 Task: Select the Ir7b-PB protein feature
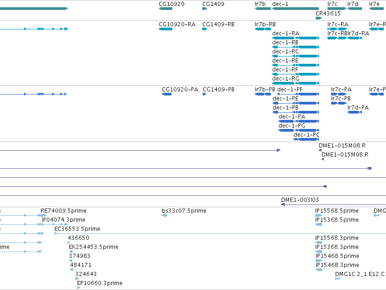[263, 94]
